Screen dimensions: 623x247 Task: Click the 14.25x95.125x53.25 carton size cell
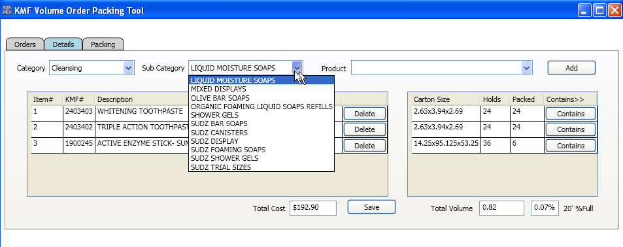[446, 145]
